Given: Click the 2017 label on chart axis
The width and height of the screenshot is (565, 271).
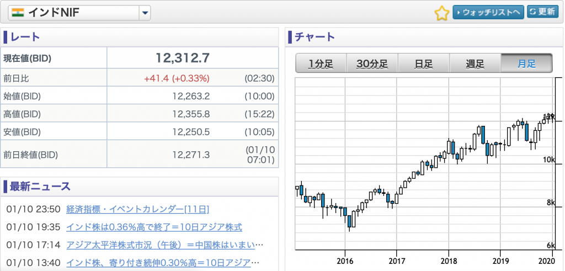Looking at the screenshot, I should click(x=397, y=260).
